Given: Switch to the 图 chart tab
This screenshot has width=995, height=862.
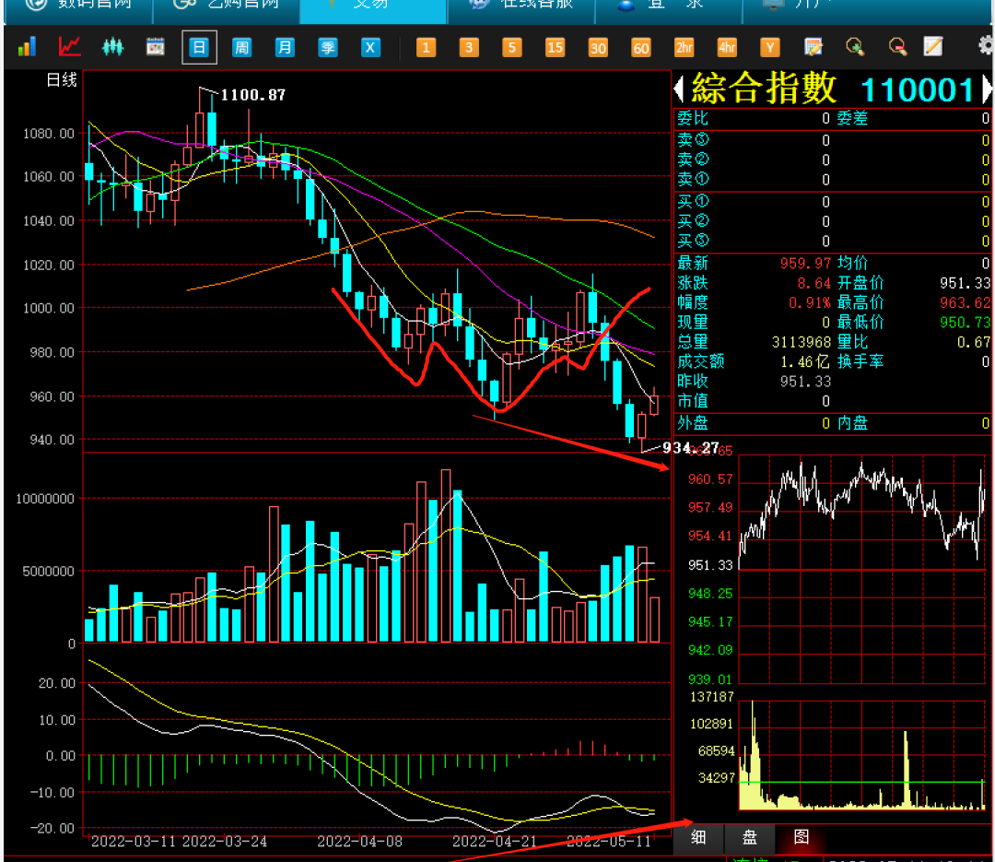Looking at the screenshot, I should click(802, 837).
